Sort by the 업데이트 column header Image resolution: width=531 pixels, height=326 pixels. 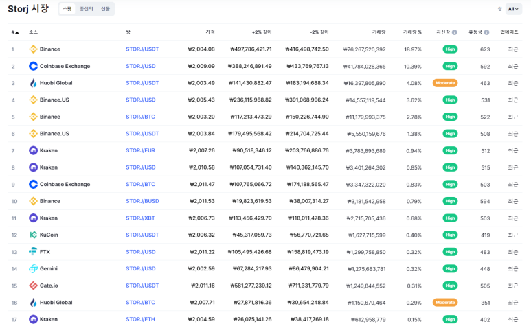pyautogui.click(x=509, y=32)
